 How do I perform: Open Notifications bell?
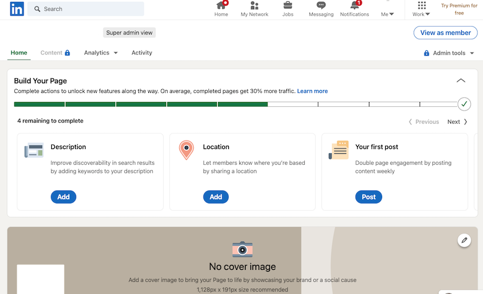click(x=354, y=9)
